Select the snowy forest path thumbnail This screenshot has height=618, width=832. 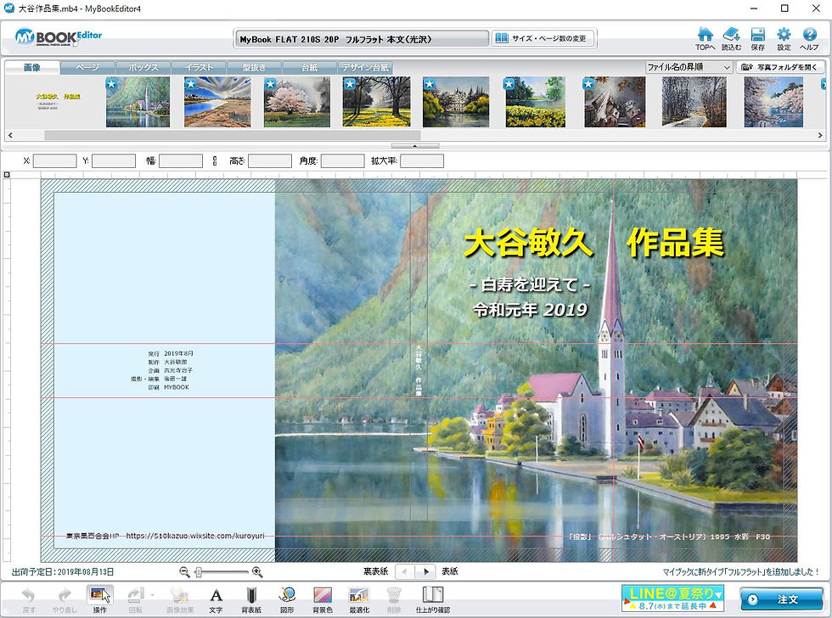694,101
